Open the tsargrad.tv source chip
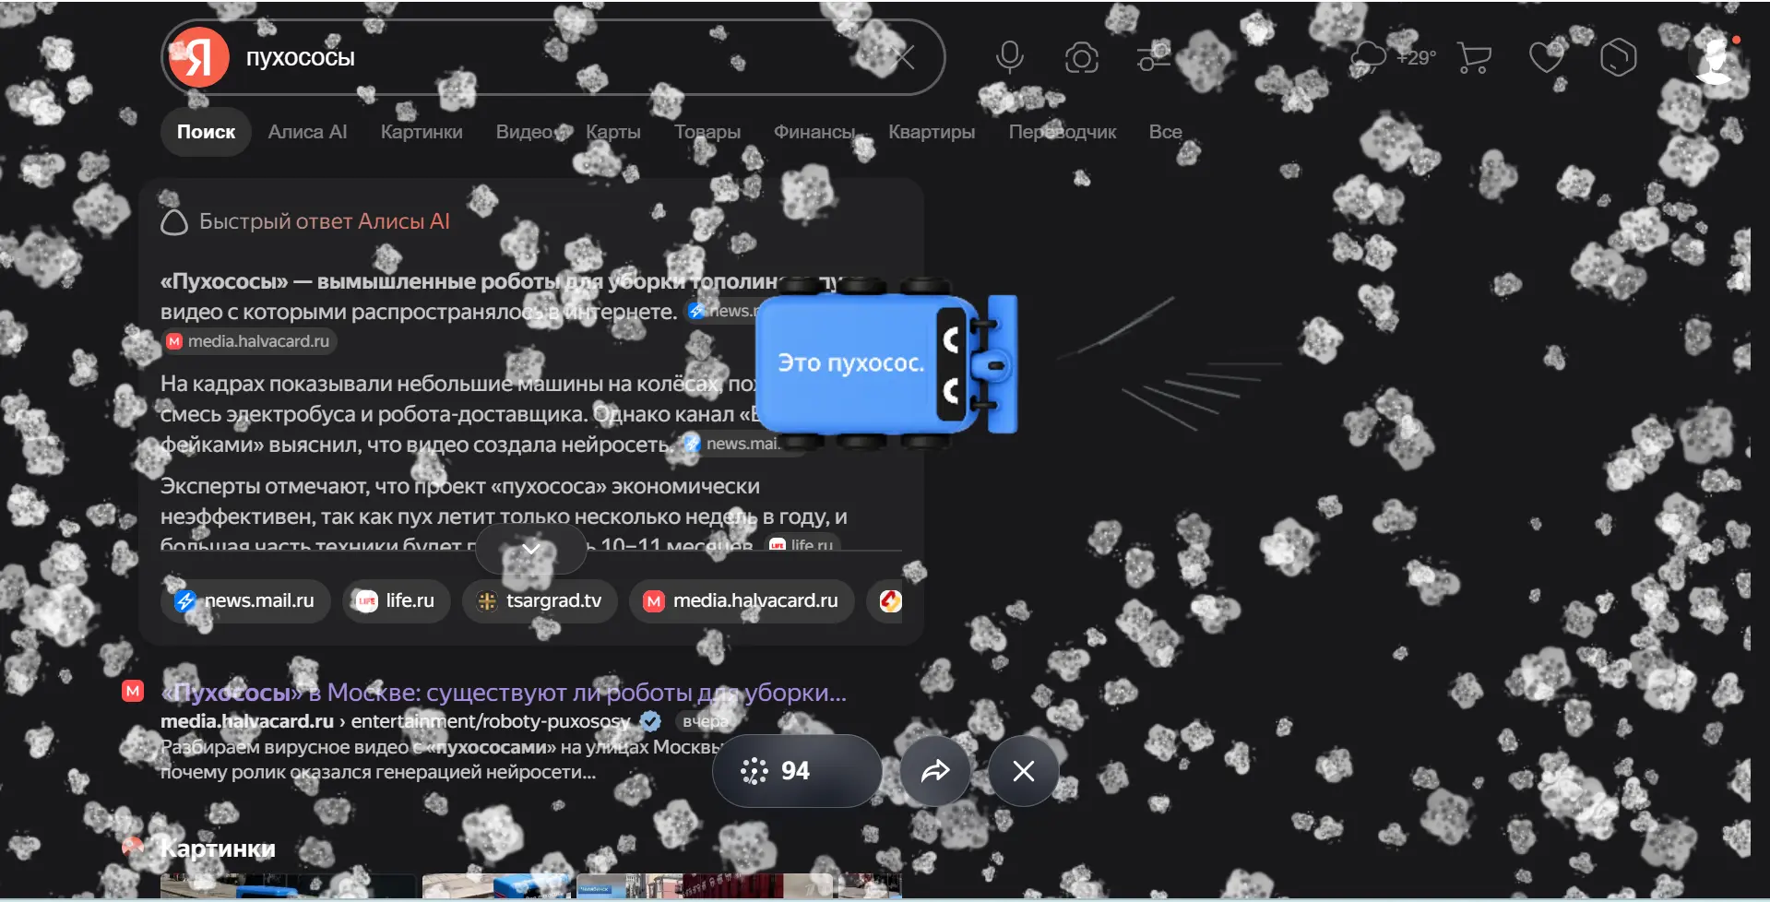 coord(540,601)
